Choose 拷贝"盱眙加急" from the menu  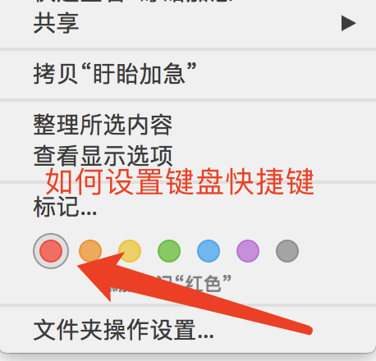188,74
